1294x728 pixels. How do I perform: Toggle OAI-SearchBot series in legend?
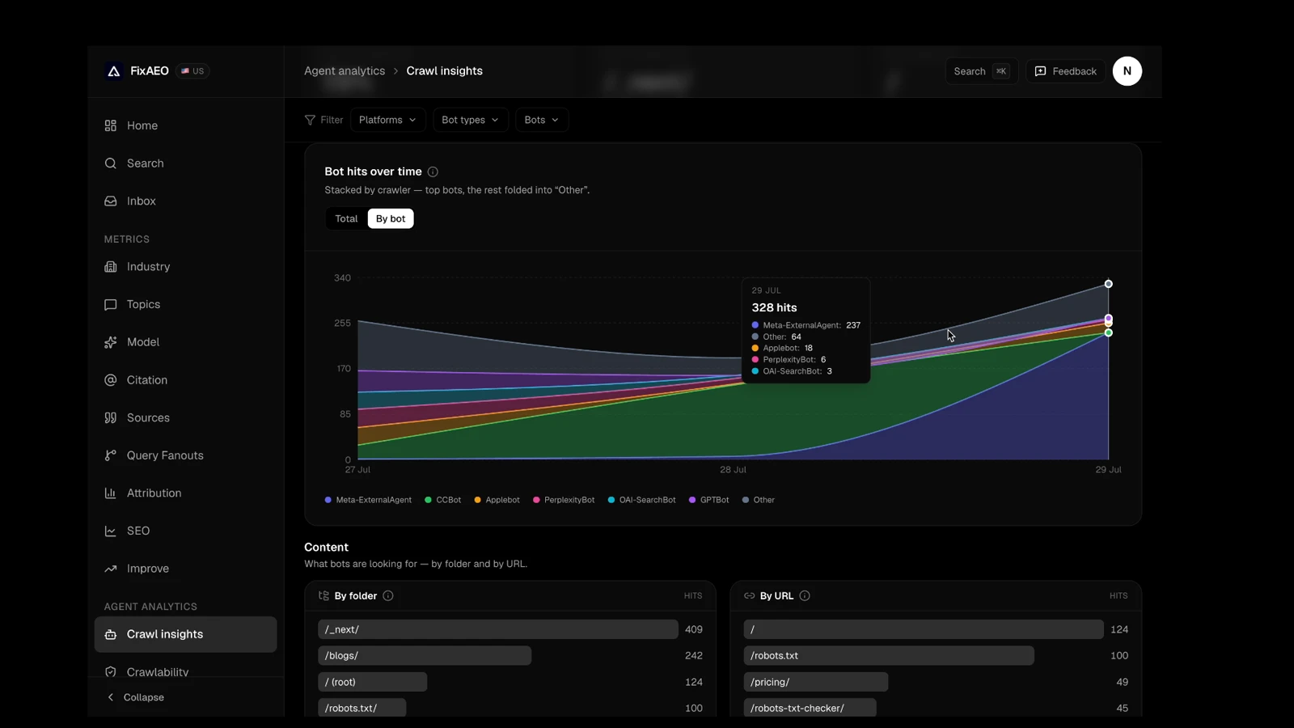641,500
